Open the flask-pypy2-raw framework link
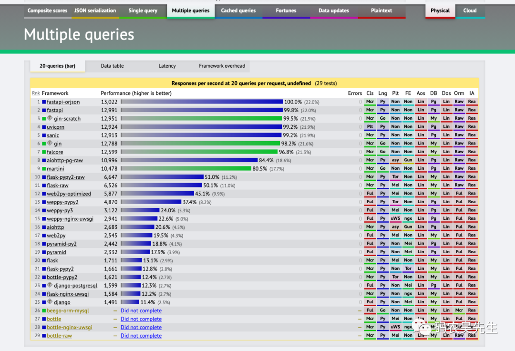This screenshot has height=351, width=515. (66, 177)
